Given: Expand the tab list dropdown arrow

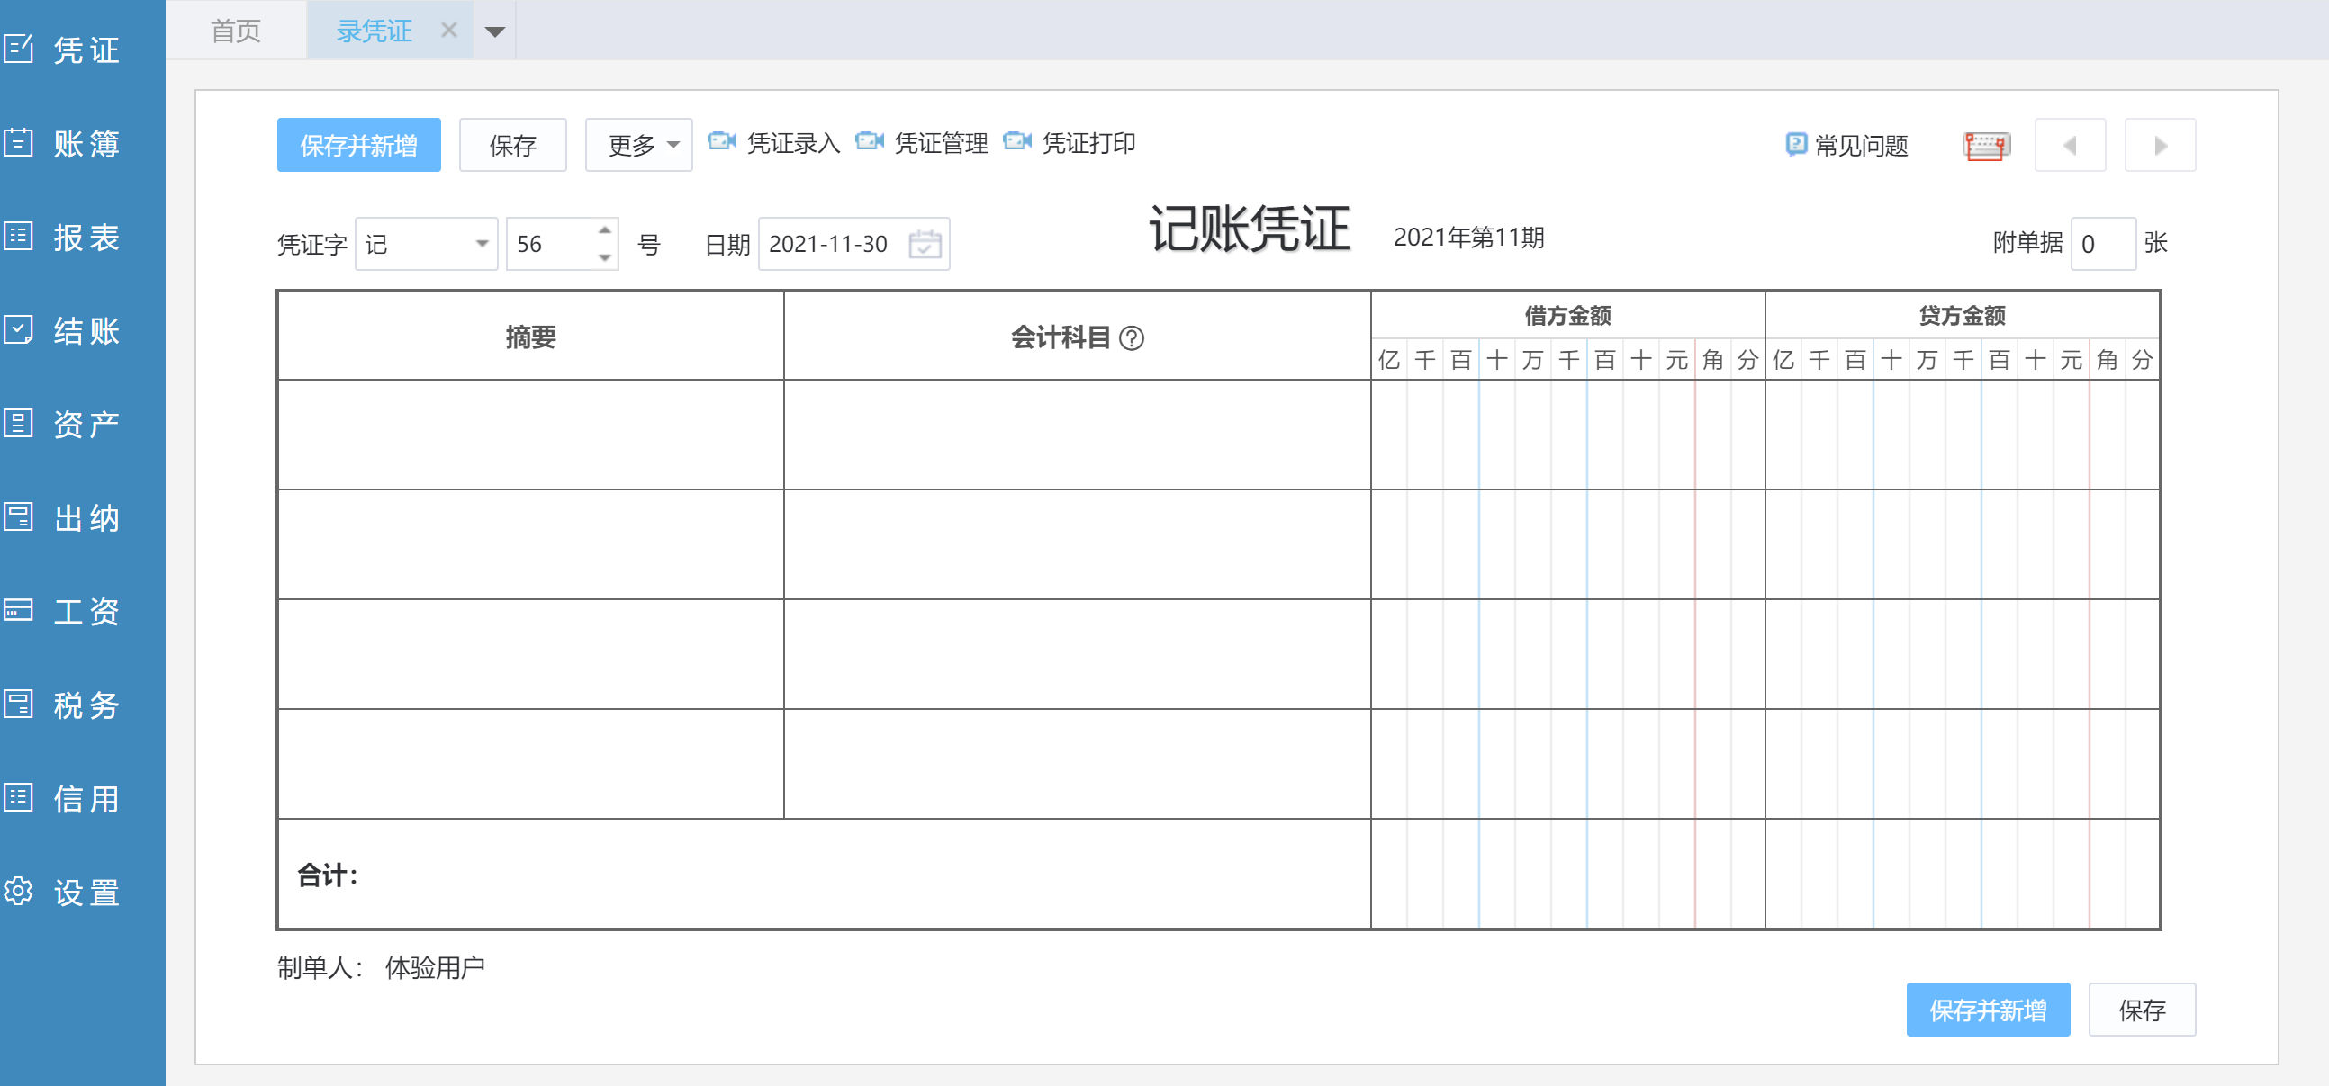Looking at the screenshot, I should 494,31.
